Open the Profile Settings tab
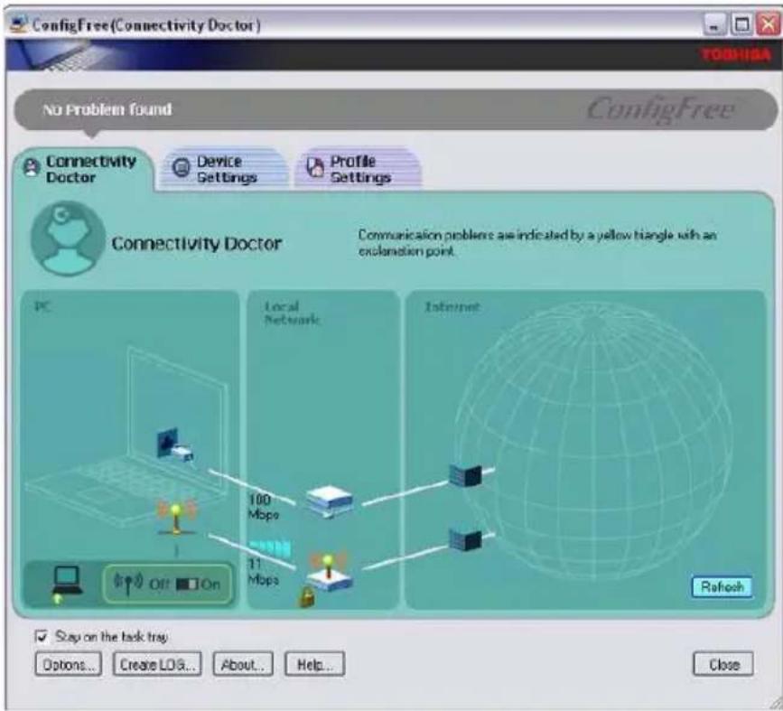Screen dimensions: 783x711 [359, 169]
